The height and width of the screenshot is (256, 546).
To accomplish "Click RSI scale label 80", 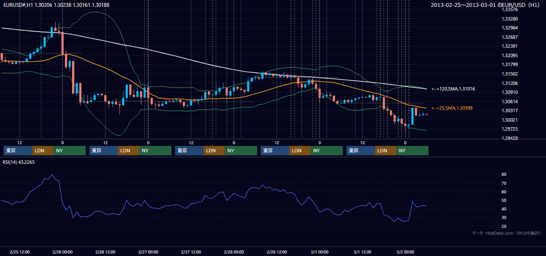I will [x=504, y=175].
